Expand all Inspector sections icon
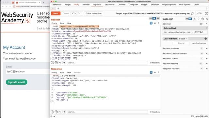The width and height of the screenshot is (209, 118). pyautogui.click(x=194, y=19)
